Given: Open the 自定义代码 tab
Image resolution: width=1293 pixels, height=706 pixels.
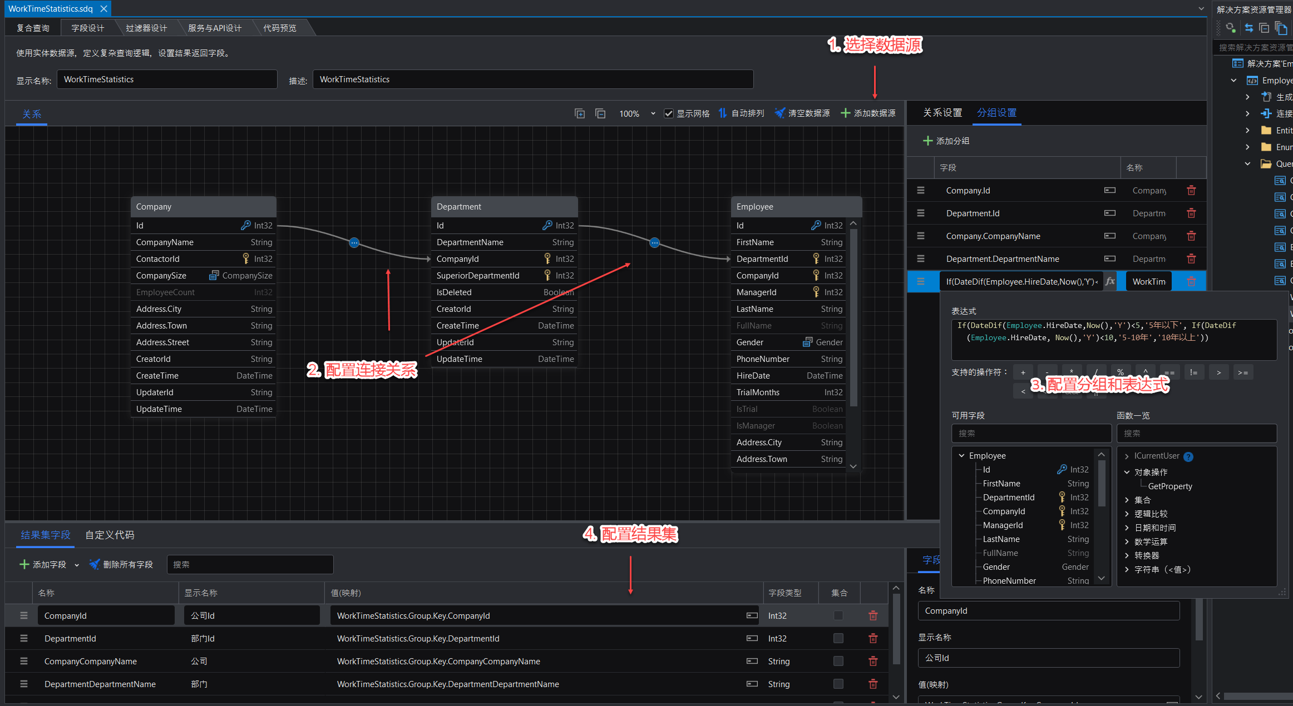Looking at the screenshot, I should click(x=110, y=535).
